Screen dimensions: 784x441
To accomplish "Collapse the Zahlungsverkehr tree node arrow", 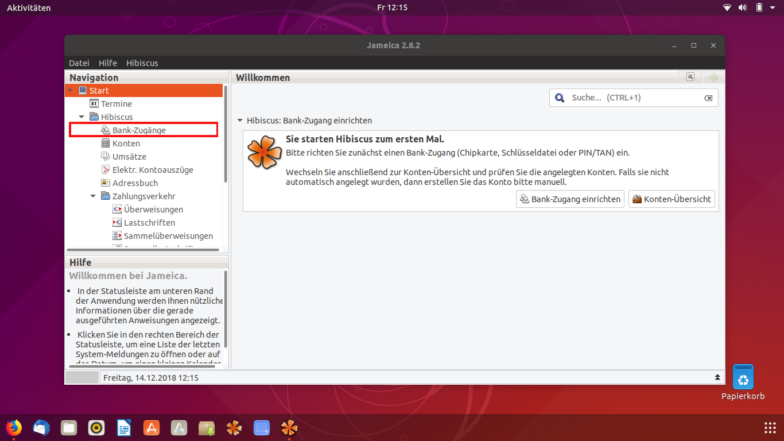I will [x=93, y=196].
